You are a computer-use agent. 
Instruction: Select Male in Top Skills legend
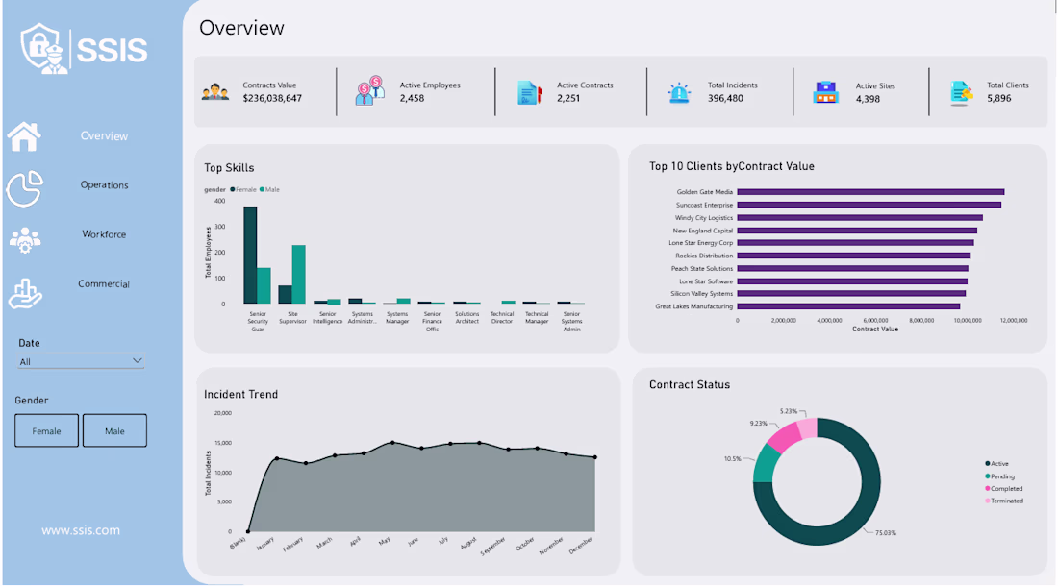[x=269, y=190]
